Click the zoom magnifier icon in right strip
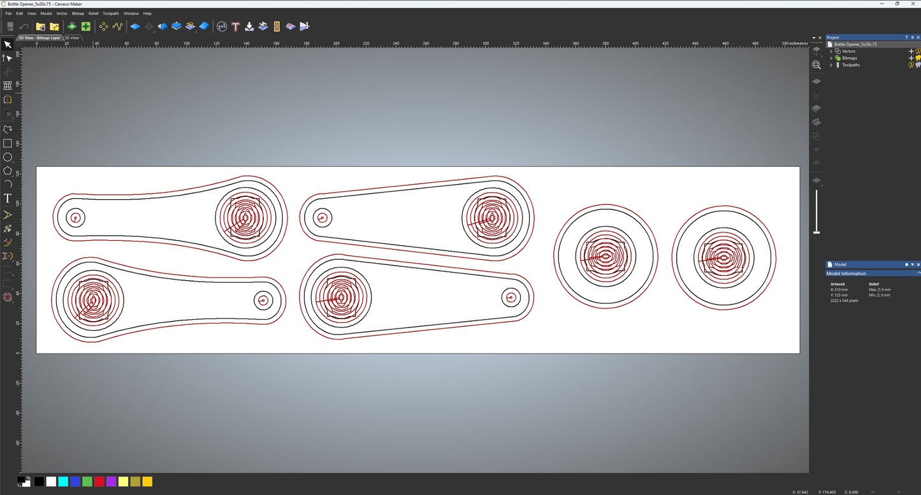 coord(816,65)
